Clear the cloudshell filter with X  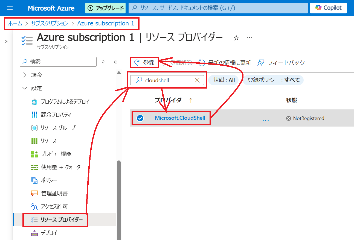(x=197, y=80)
